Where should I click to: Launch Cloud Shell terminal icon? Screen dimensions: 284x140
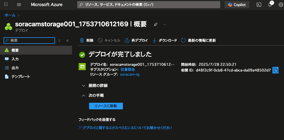(259, 5)
